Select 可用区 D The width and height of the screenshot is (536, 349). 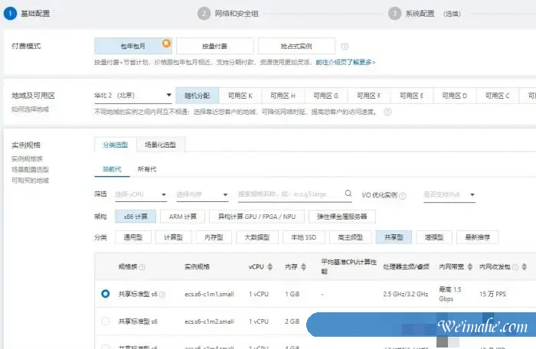[x=455, y=96]
